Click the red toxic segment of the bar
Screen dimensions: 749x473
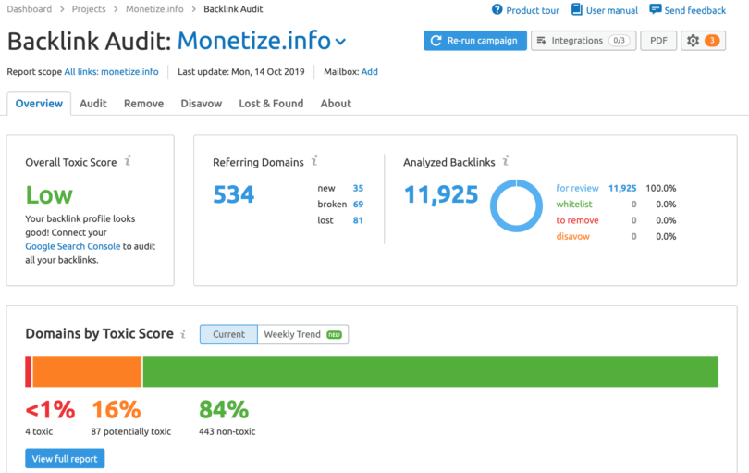(x=28, y=371)
